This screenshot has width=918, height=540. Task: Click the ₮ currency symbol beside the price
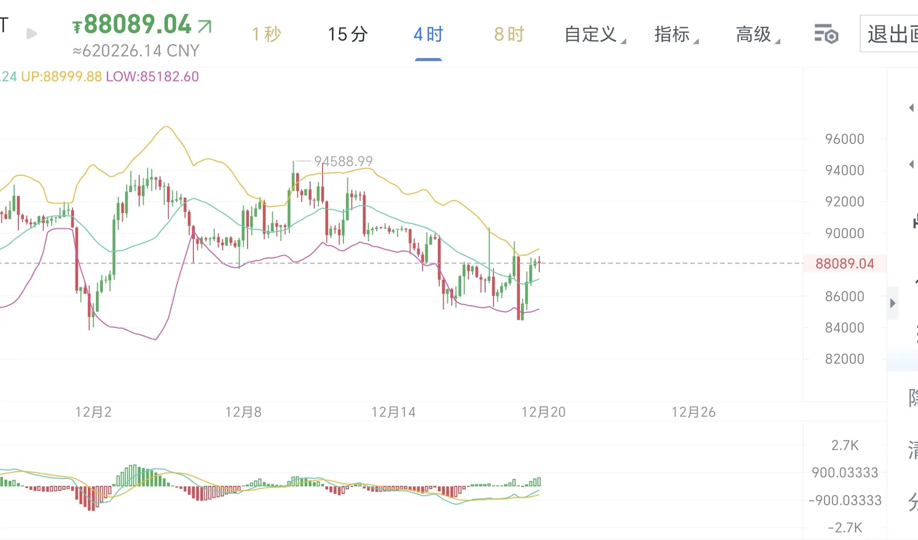click(x=77, y=27)
